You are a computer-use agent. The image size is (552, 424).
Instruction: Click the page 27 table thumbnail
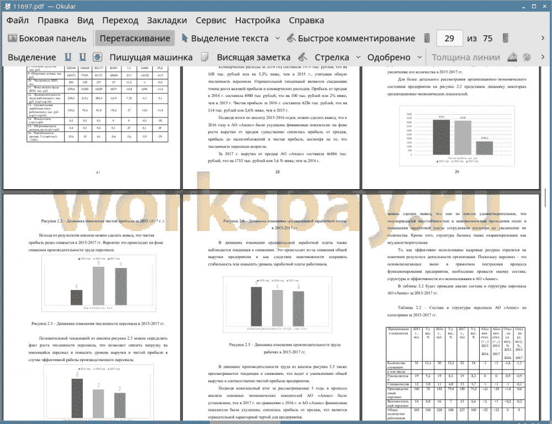98,104
